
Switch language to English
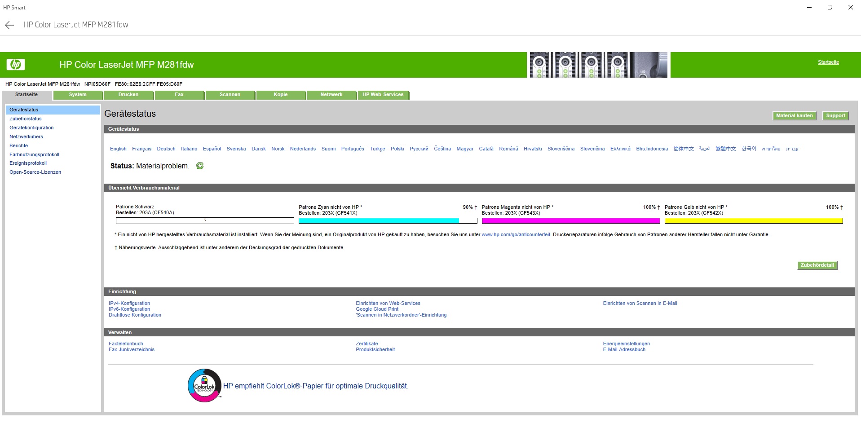pos(118,149)
